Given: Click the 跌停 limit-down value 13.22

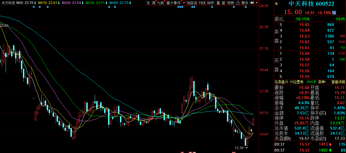Looking at the screenshot, I should point(340,118).
